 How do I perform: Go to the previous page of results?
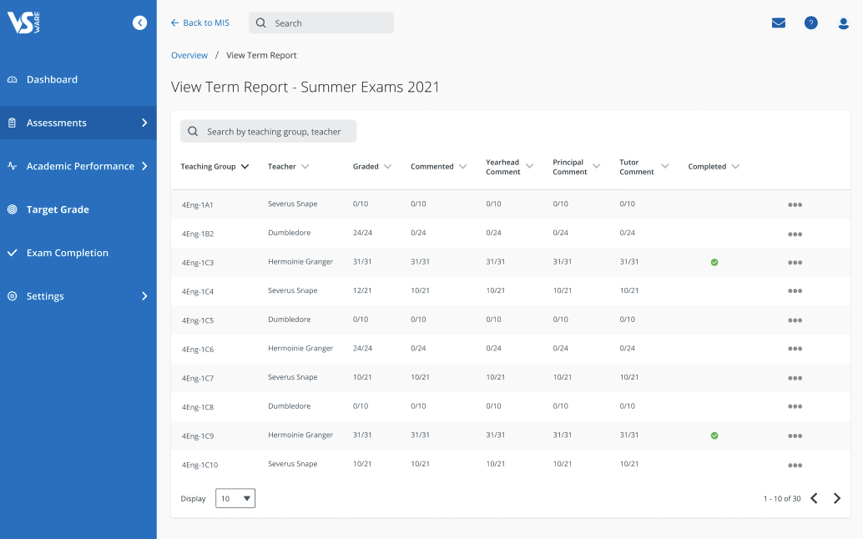[x=814, y=498]
